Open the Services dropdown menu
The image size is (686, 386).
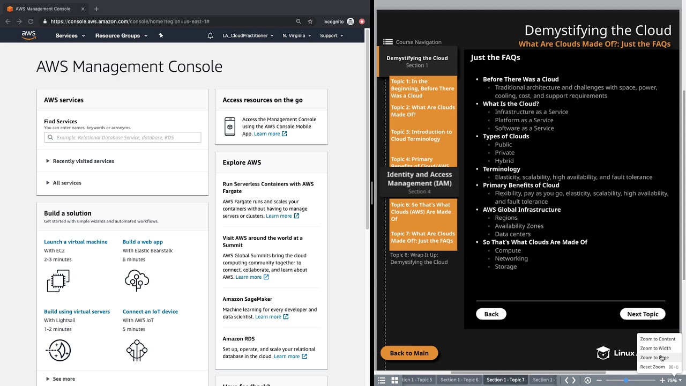pos(70,35)
